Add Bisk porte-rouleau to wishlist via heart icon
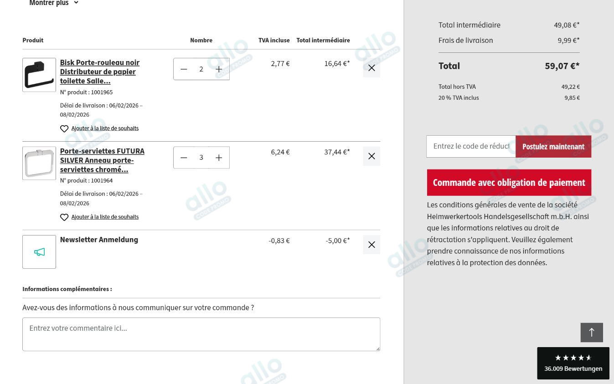The image size is (614, 384). click(x=64, y=128)
